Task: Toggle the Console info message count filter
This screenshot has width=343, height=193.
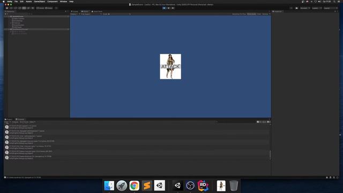Action: point(259,122)
